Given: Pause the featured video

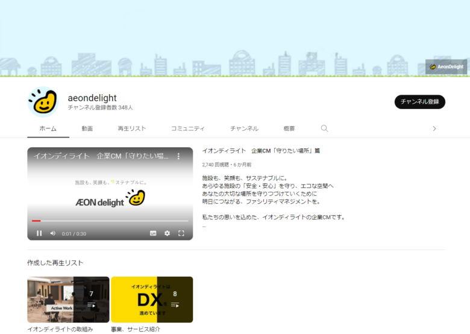Looking at the screenshot, I should click(x=39, y=233).
